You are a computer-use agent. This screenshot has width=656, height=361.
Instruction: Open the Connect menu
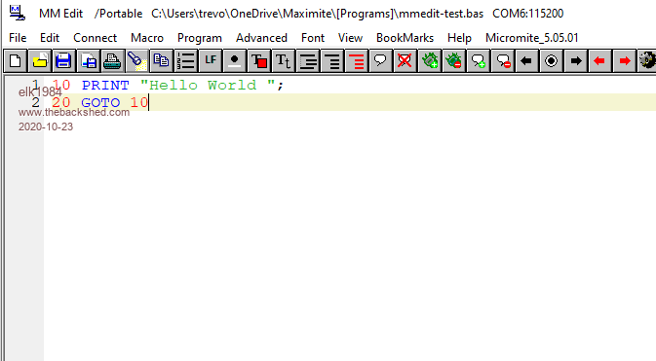95,38
